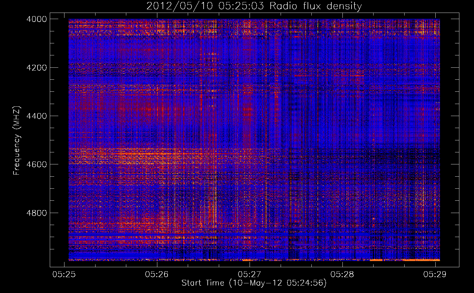The height and width of the screenshot is (293, 474).
Task: Select the 4000 frequency axis label
Action: 37,19
